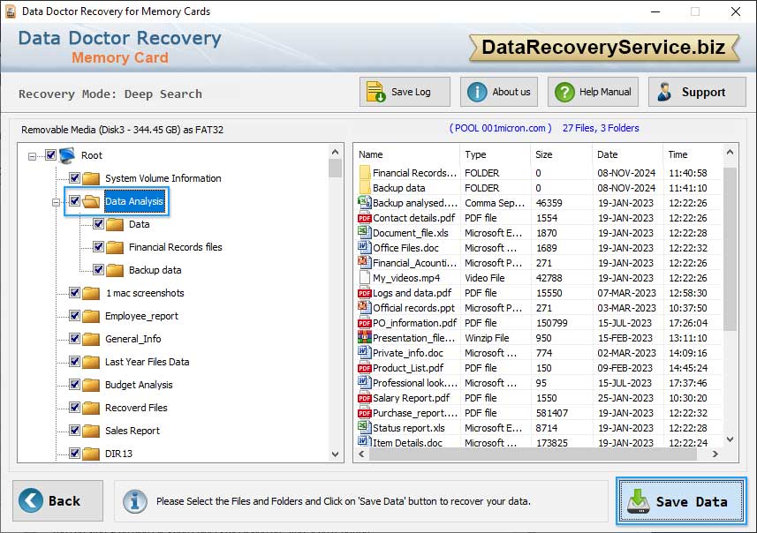757x533 pixels.
Task: Click the file list scroll right arrow
Action: [715, 454]
